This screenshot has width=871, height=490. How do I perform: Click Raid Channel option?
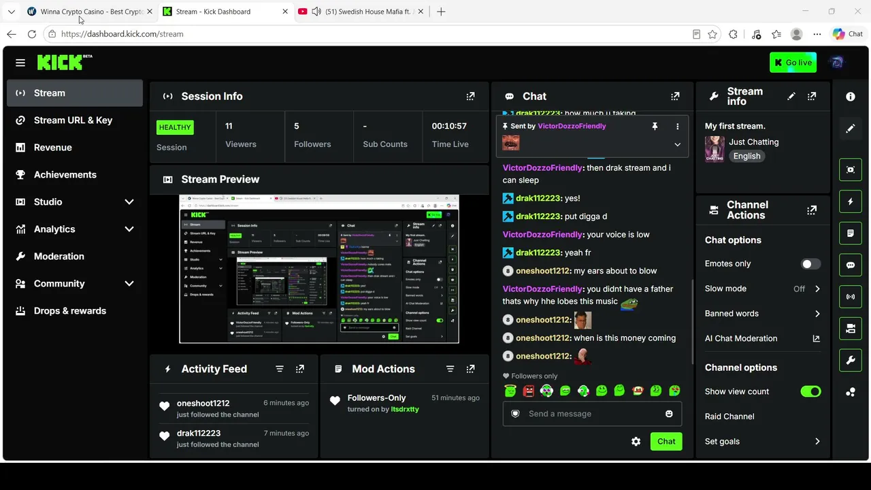729,416
